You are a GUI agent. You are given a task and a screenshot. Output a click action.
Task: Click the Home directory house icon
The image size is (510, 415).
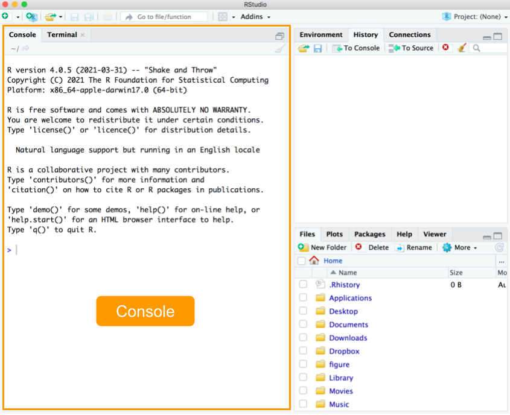[x=314, y=261]
